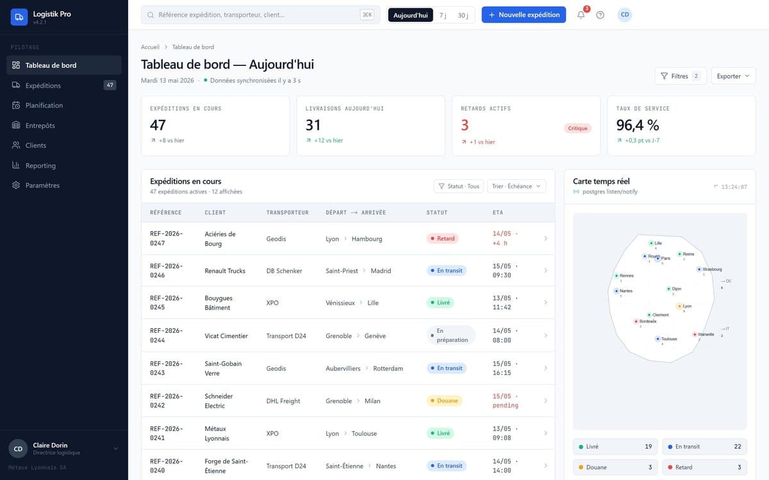Click the Critique badge on Retards actifs

tap(577, 128)
